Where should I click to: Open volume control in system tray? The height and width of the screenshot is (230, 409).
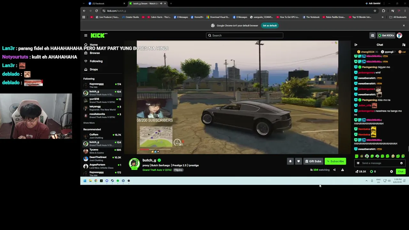coord(389,181)
